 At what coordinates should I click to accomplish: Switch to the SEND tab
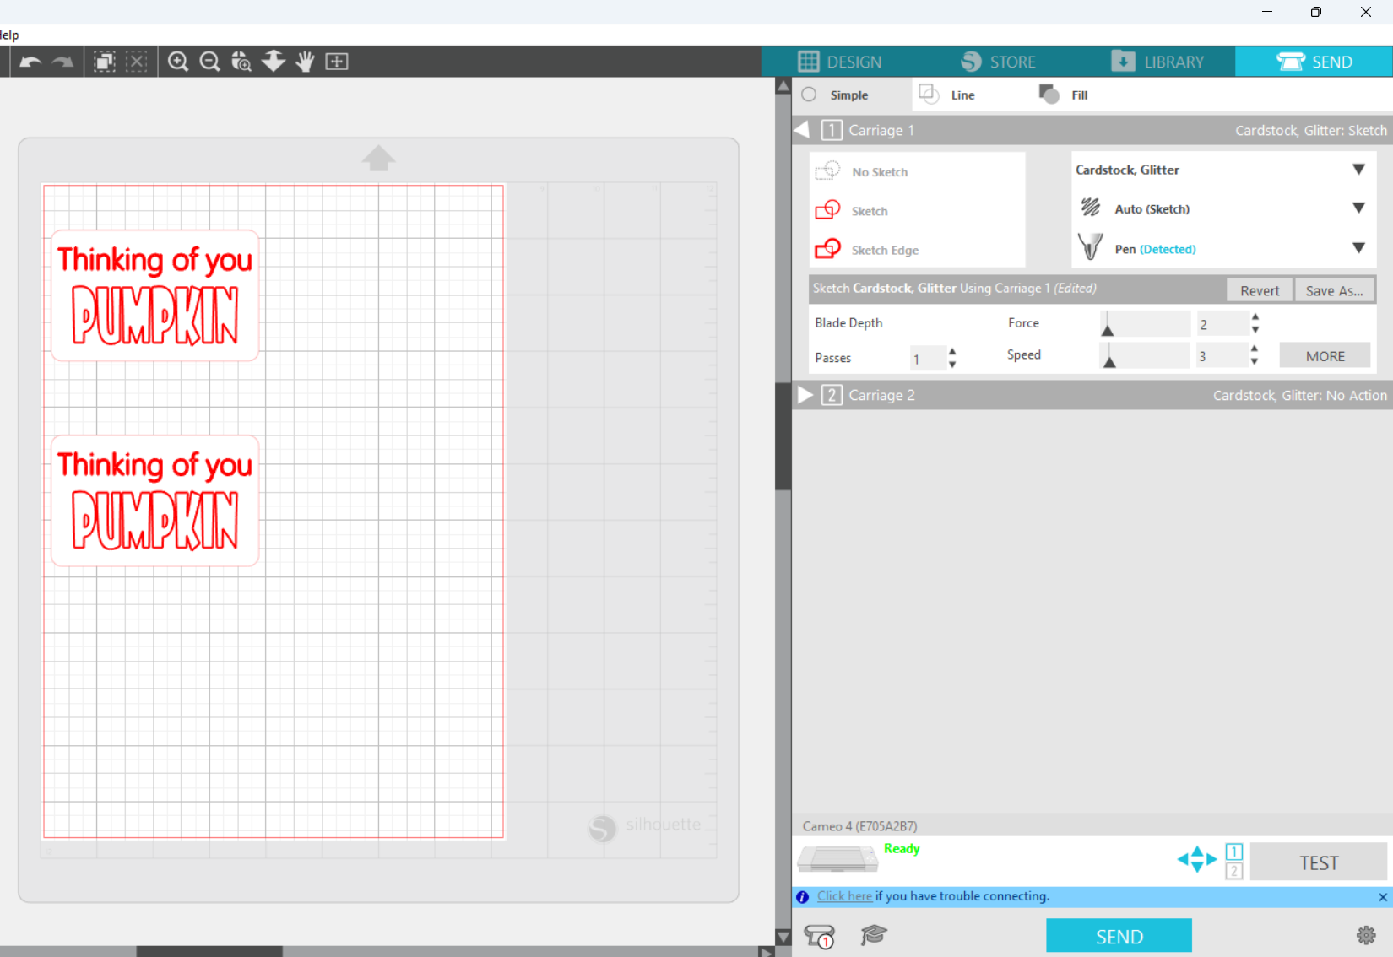(x=1314, y=62)
